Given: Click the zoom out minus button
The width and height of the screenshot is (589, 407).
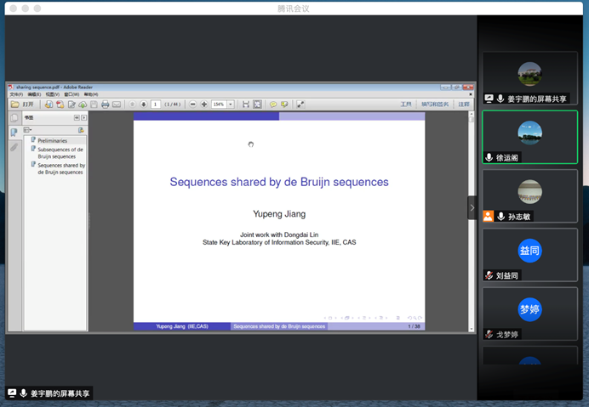Looking at the screenshot, I should pos(193,105).
